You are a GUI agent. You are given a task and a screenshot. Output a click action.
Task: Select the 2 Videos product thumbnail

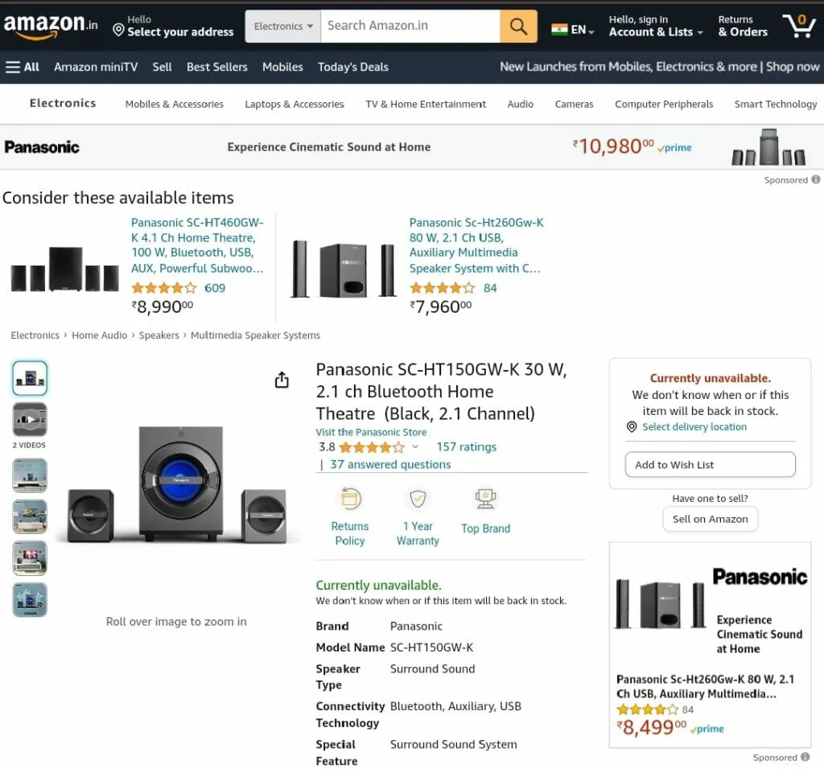(30, 420)
